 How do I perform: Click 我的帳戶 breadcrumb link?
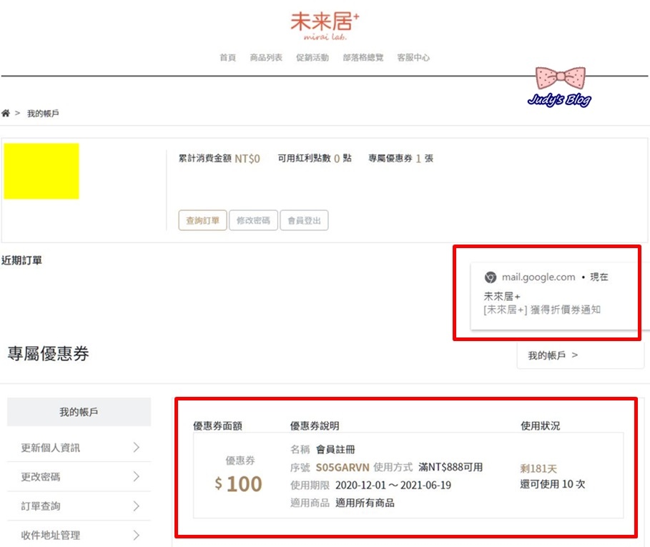coord(43,113)
